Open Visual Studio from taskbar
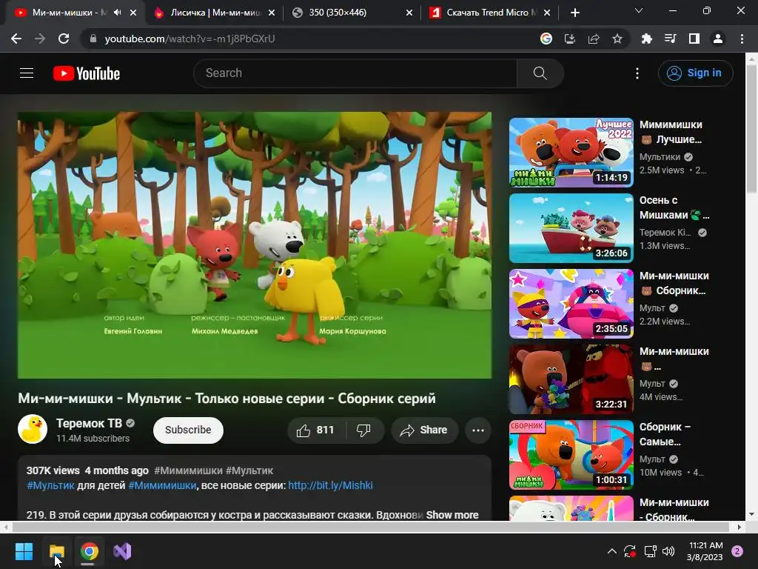 click(122, 551)
